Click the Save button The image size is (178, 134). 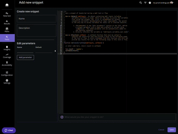(172, 130)
